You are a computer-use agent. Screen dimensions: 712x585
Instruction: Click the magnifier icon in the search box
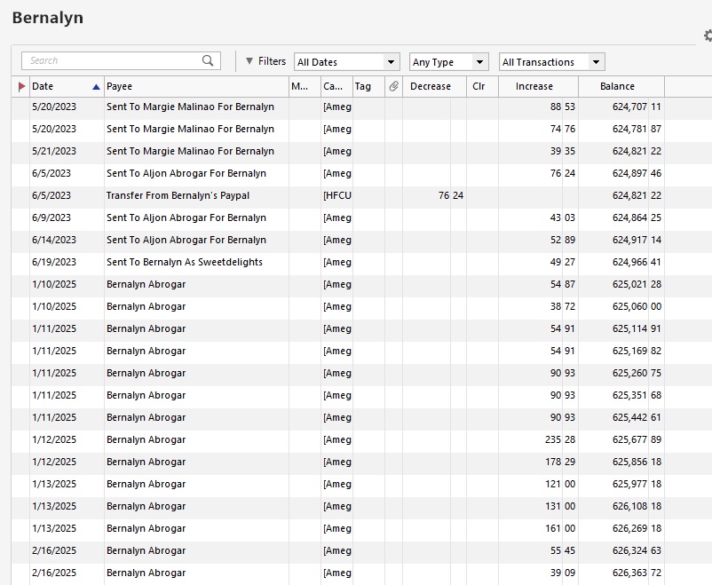208,60
